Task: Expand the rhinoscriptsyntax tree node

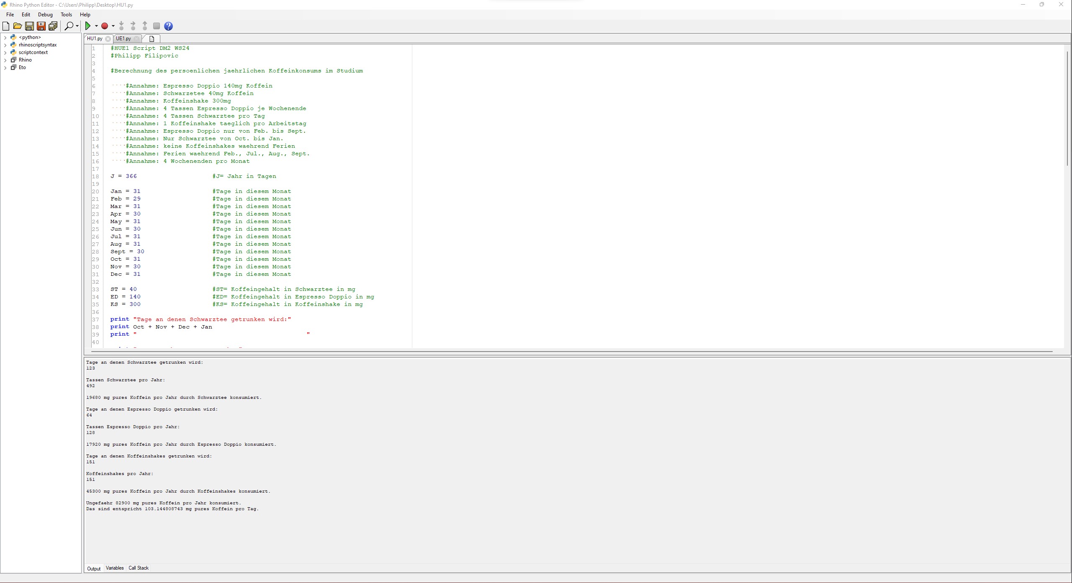Action: pyautogui.click(x=5, y=45)
